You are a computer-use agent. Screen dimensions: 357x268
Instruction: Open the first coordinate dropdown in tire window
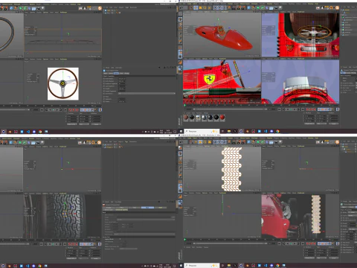click(71, 258)
